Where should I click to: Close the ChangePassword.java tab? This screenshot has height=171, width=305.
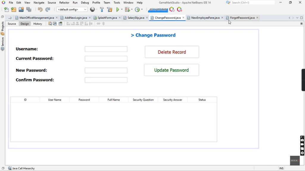pyautogui.click(x=183, y=18)
